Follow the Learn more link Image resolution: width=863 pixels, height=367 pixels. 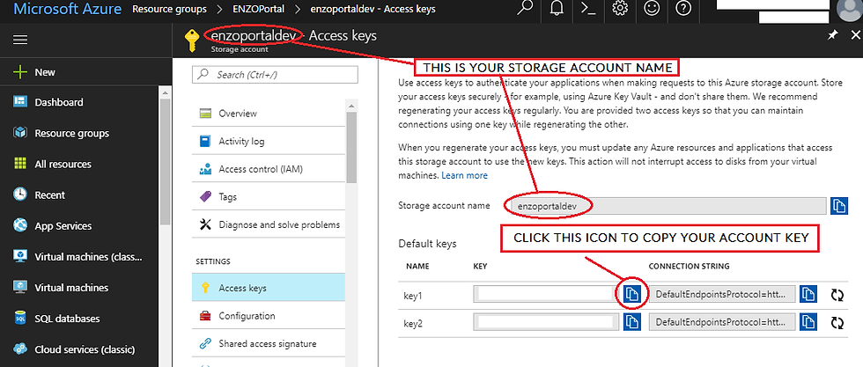pos(465,175)
